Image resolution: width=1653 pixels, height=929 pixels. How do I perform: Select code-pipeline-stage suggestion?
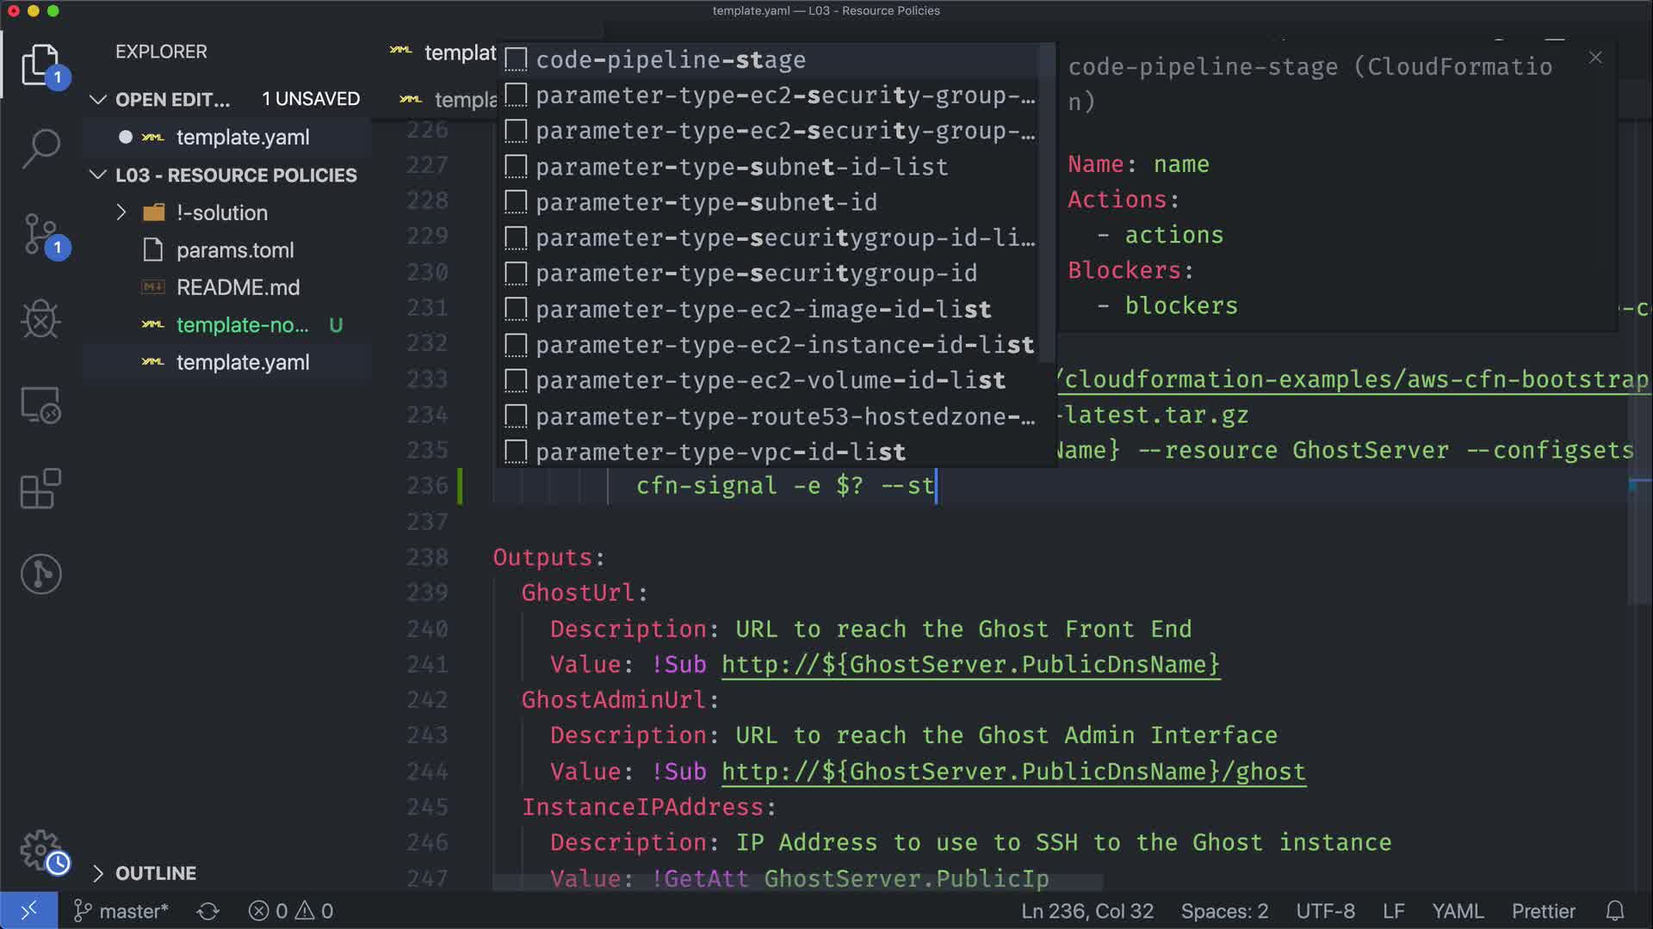(x=671, y=60)
